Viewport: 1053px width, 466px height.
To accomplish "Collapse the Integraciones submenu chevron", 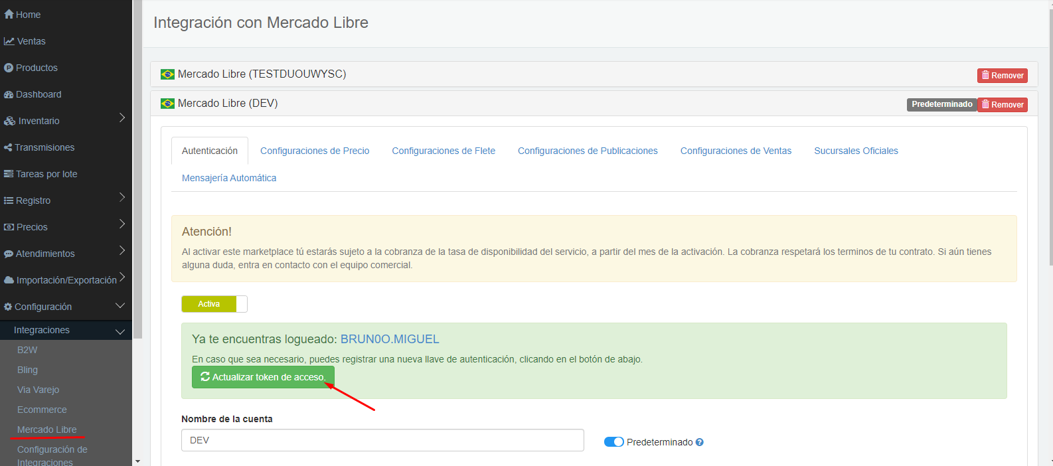I will [120, 331].
